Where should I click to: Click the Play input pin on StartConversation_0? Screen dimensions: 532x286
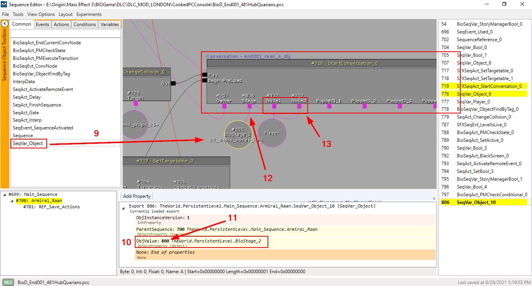[204, 75]
